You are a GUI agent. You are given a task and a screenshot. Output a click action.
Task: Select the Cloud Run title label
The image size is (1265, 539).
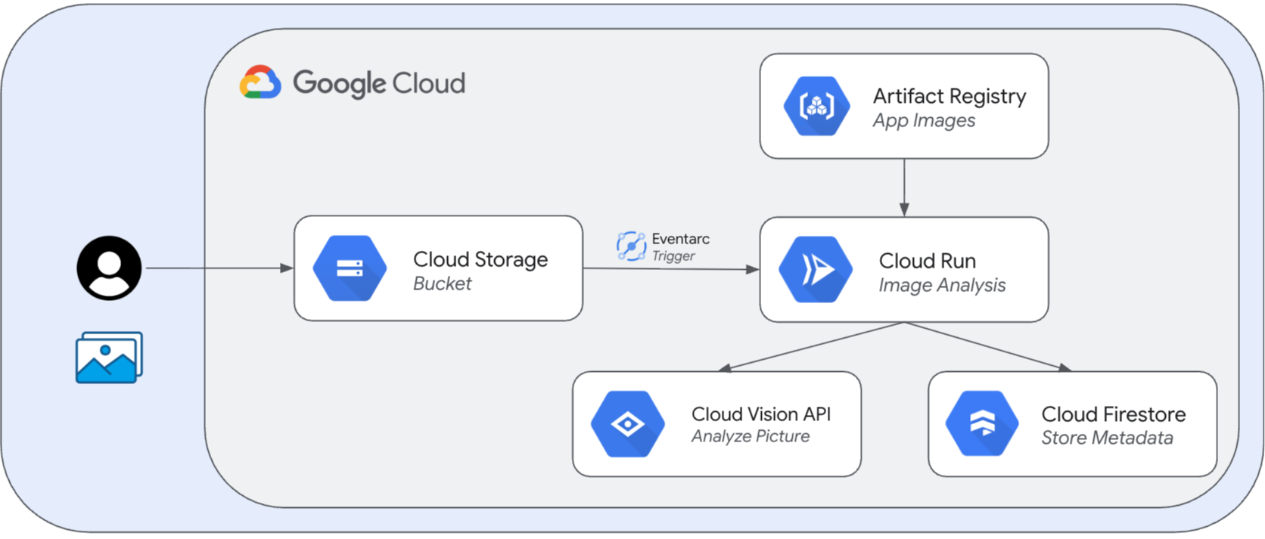[927, 261]
